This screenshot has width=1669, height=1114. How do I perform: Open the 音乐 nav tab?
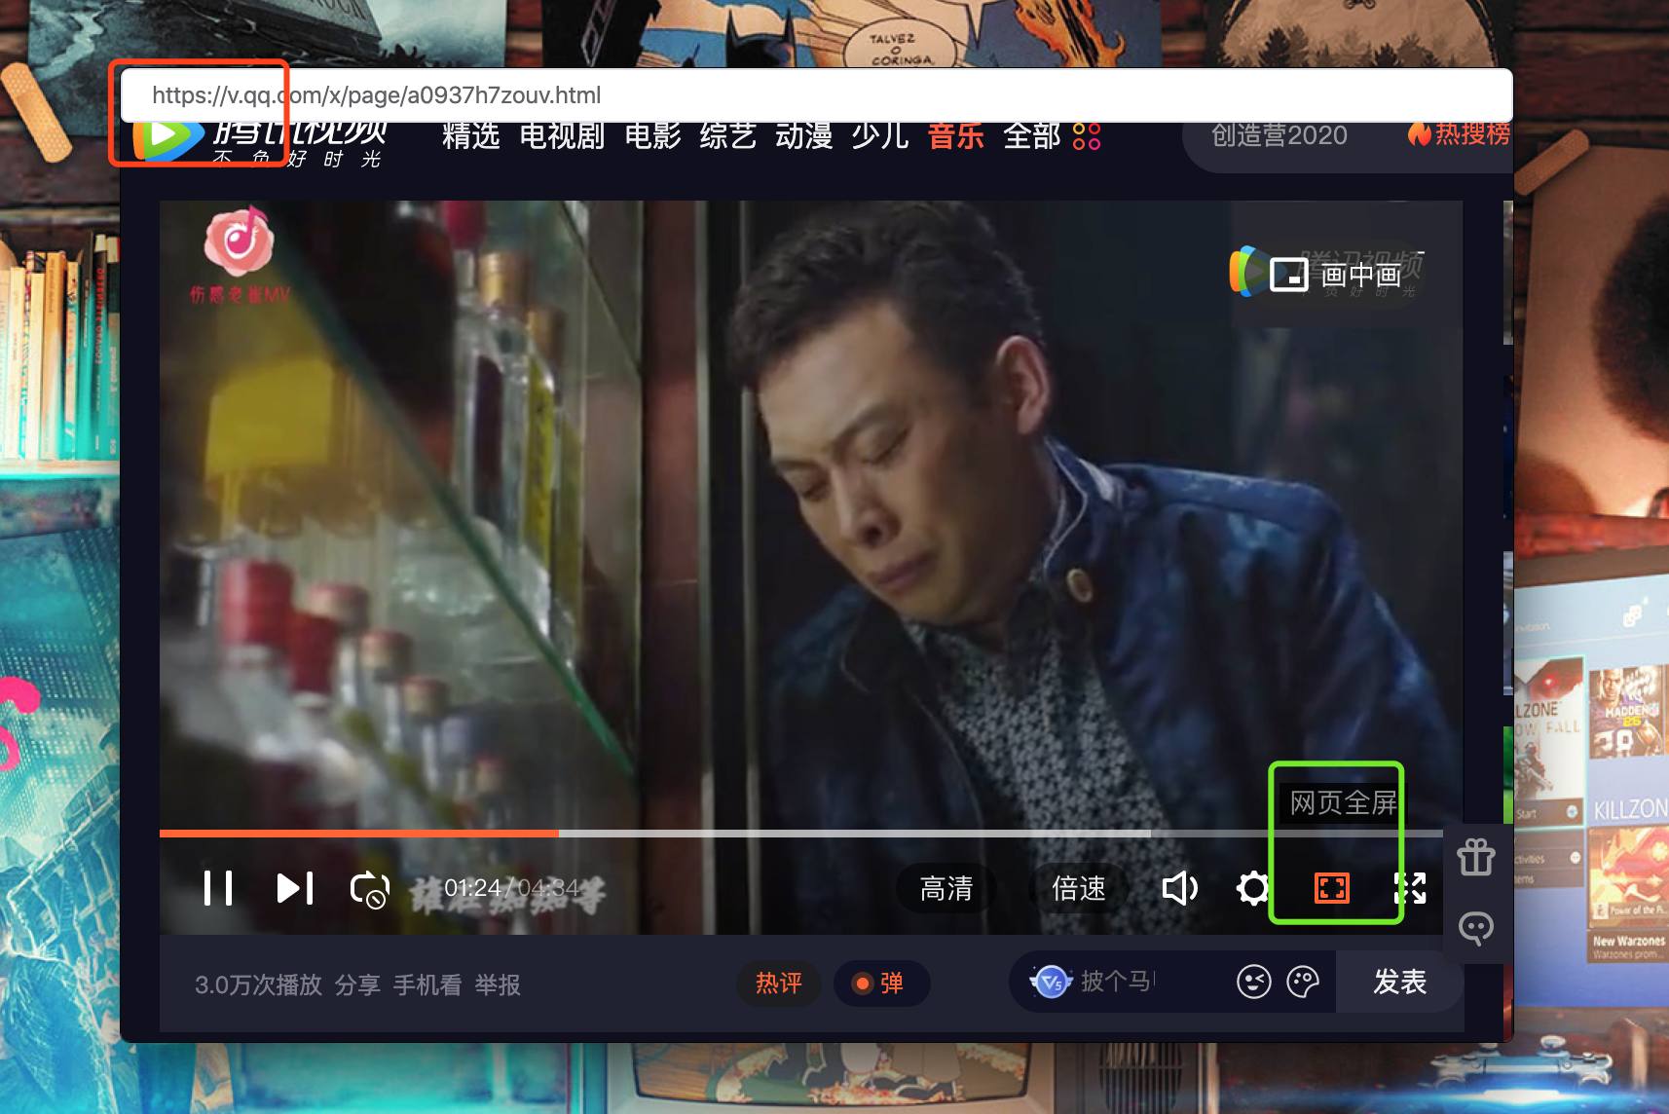pyautogui.click(x=956, y=135)
